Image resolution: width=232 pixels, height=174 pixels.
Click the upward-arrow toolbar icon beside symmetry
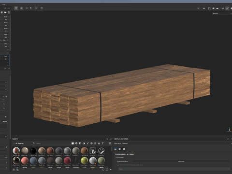click(31, 8)
